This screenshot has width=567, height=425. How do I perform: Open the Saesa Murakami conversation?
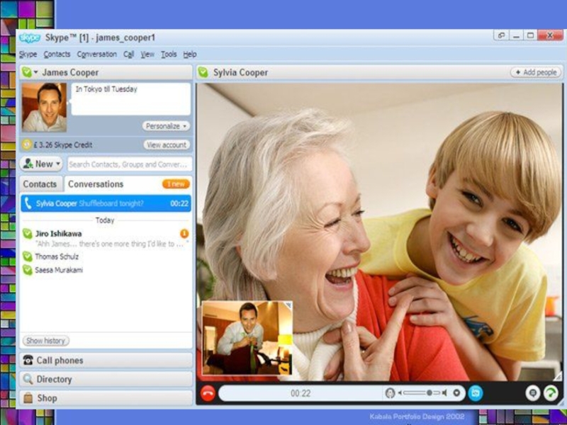(x=106, y=270)
